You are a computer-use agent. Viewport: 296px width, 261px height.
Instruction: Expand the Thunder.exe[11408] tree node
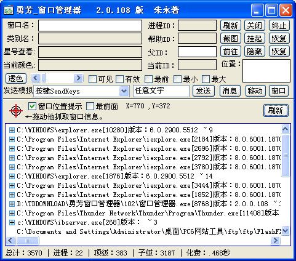point(12,213)
